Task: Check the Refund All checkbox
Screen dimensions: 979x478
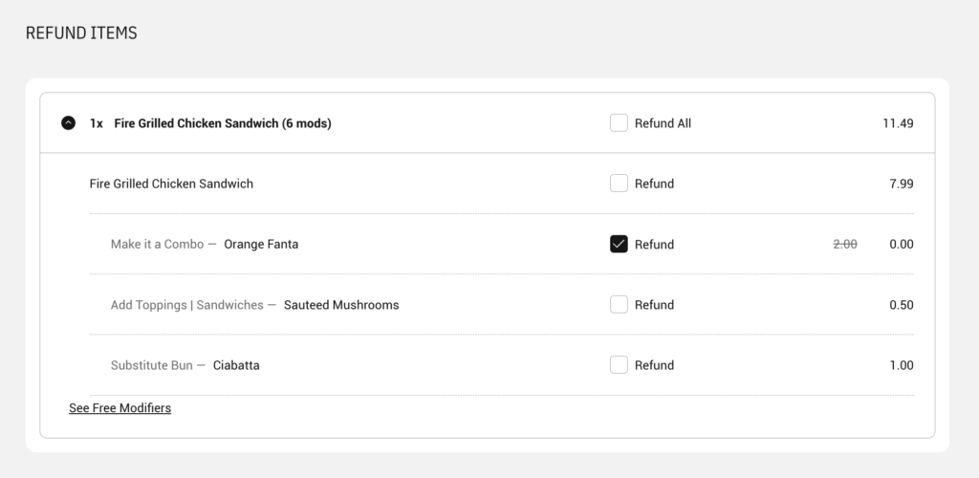Action: pyautogui.click(x=619, y=123)
